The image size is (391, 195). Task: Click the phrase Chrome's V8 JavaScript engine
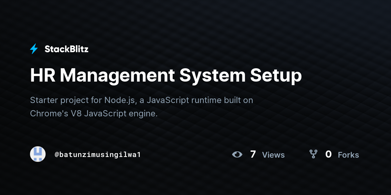(x=94, y=113)
